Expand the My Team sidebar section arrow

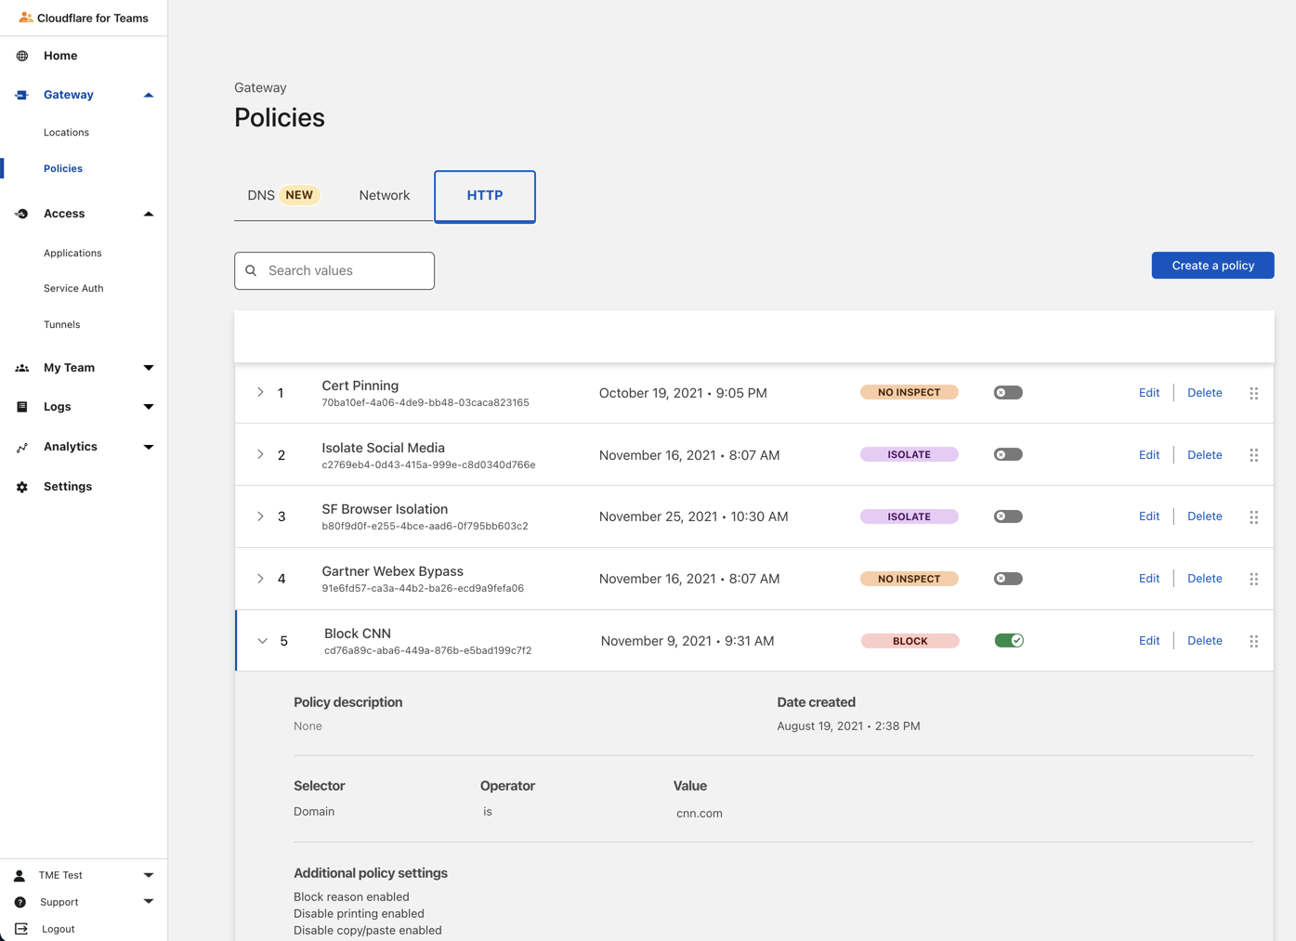point(149,368)
